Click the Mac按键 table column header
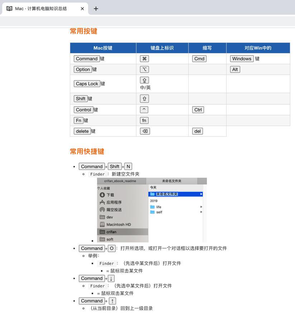Viewport: 295px width, 313px height. coord(103,48)
